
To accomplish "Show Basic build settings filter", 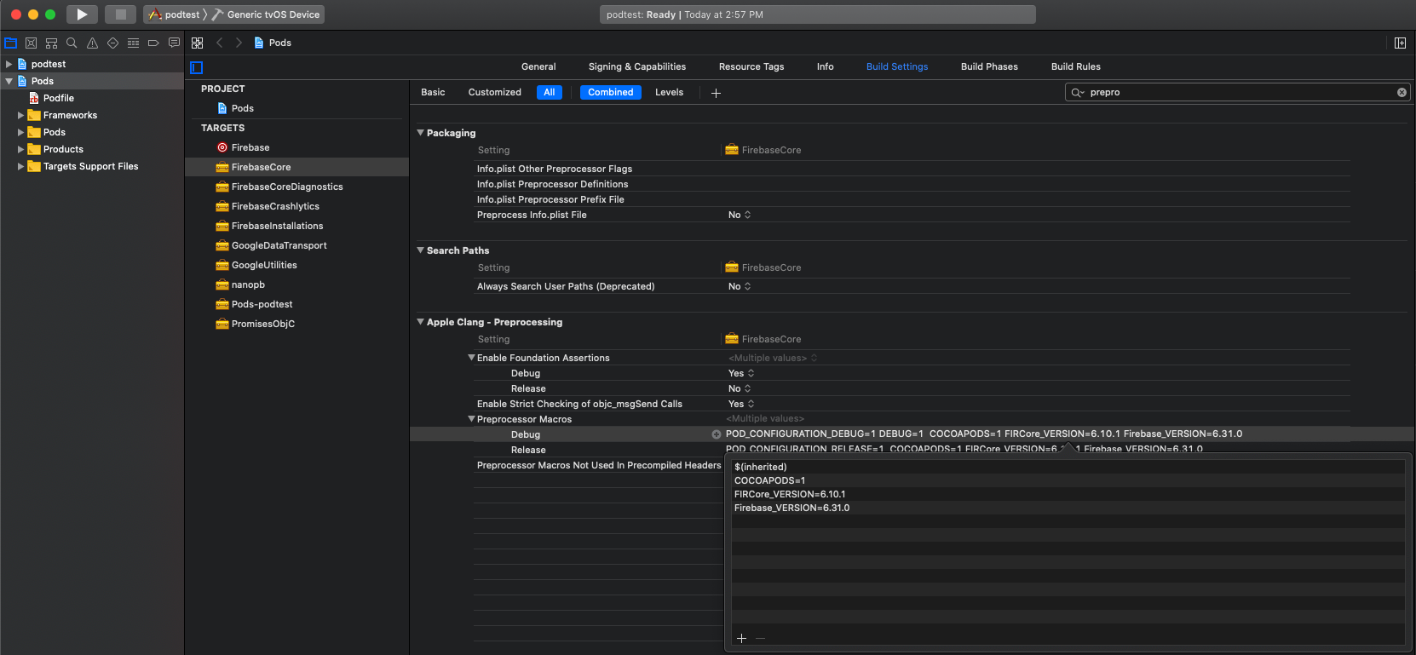I will [433, 92].
